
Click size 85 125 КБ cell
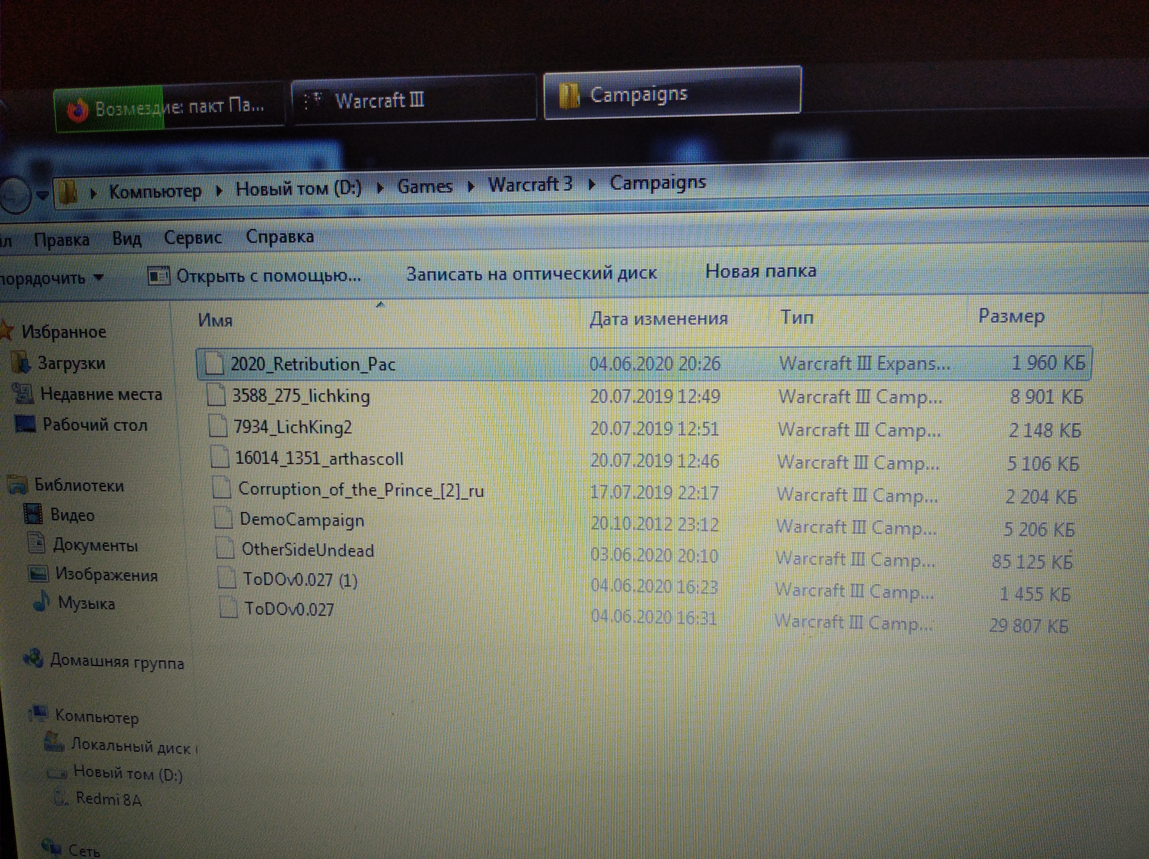(1032, 562)
